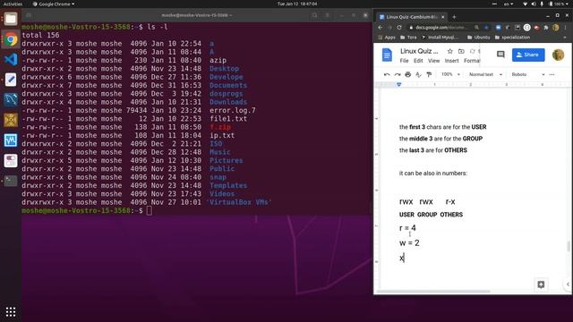The image size is (573, 322).
Task: Click the Docs horizontal scrollbar
Action: [433, 292]
